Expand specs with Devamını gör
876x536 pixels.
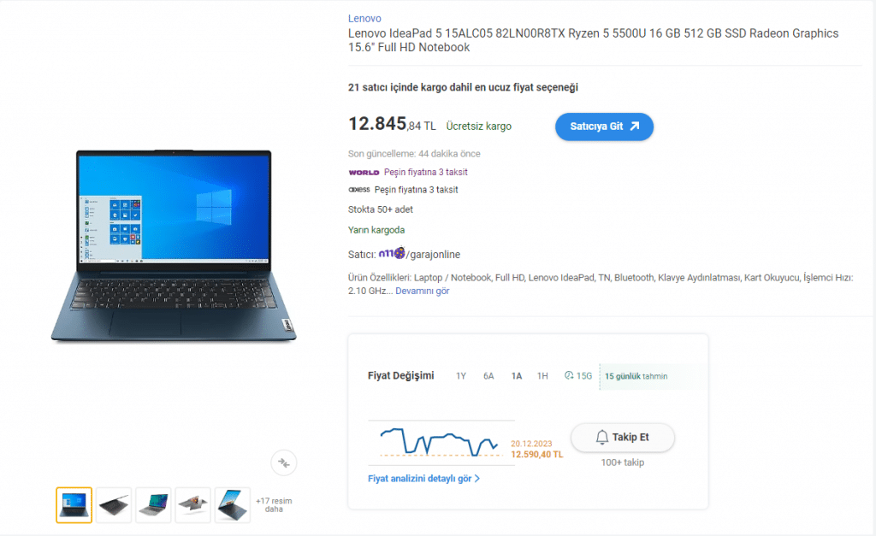pyautogui.click(x=423, y=291)
